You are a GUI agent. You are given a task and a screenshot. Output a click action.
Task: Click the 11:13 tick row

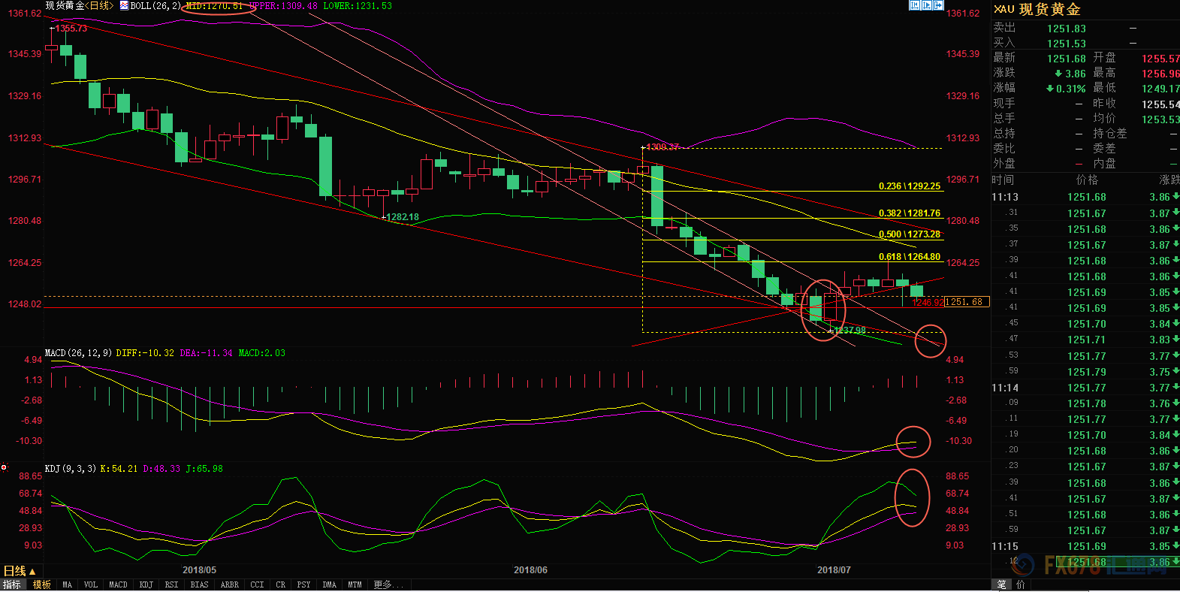1085,197
